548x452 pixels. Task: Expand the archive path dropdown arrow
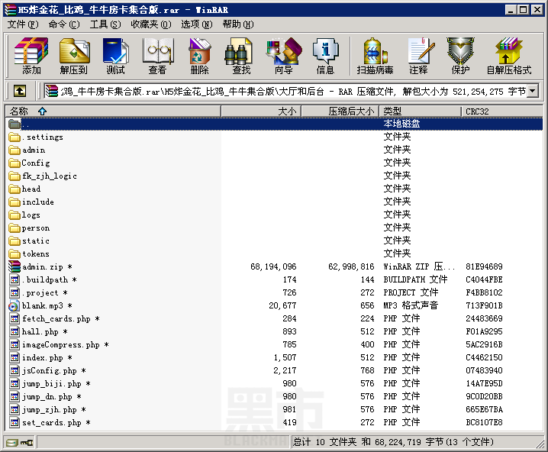[532, 91]
